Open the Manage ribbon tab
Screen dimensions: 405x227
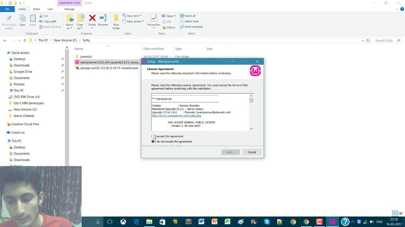click(x=69, y=9)
